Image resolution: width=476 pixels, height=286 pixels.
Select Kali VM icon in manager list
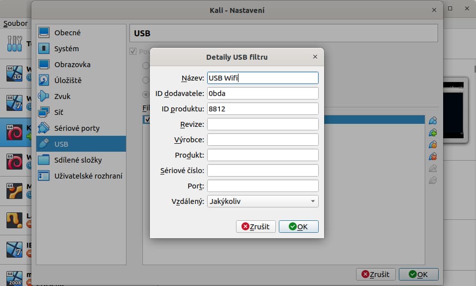14,132
